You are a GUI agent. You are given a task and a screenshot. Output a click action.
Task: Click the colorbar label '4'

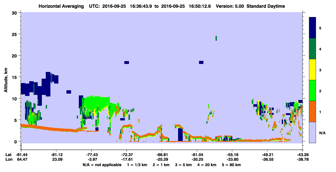coord(320,49)
